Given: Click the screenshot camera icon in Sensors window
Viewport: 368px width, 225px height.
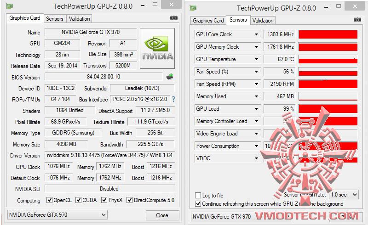Looking at the screenshot, I should click(357, 20).
